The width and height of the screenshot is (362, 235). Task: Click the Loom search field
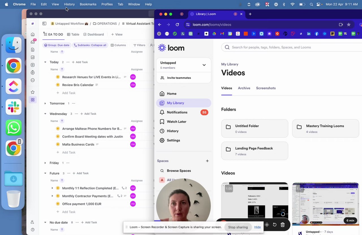[x=292, y=47]
